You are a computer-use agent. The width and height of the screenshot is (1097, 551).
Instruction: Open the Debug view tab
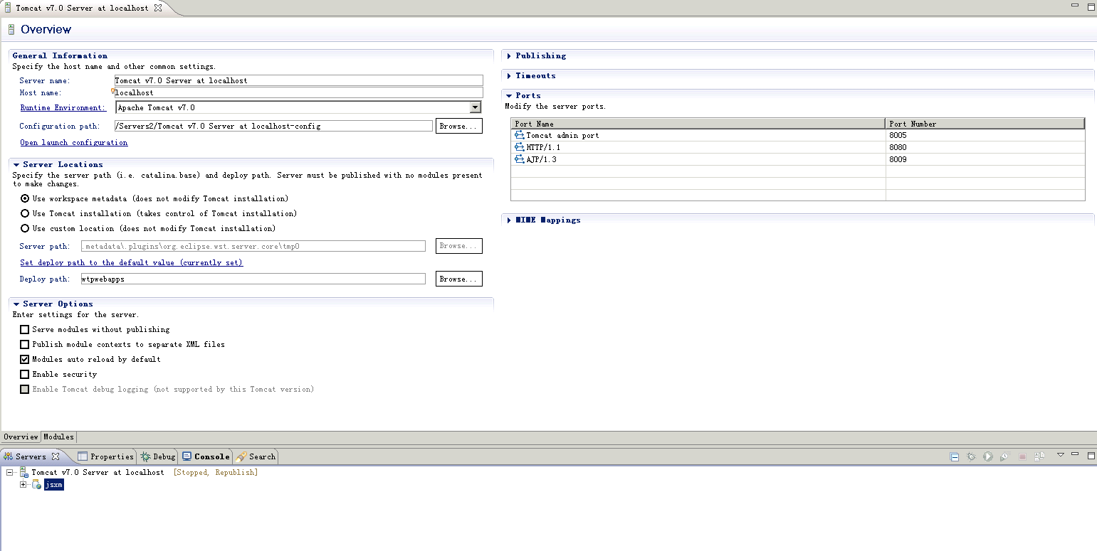tap(158, 456)
